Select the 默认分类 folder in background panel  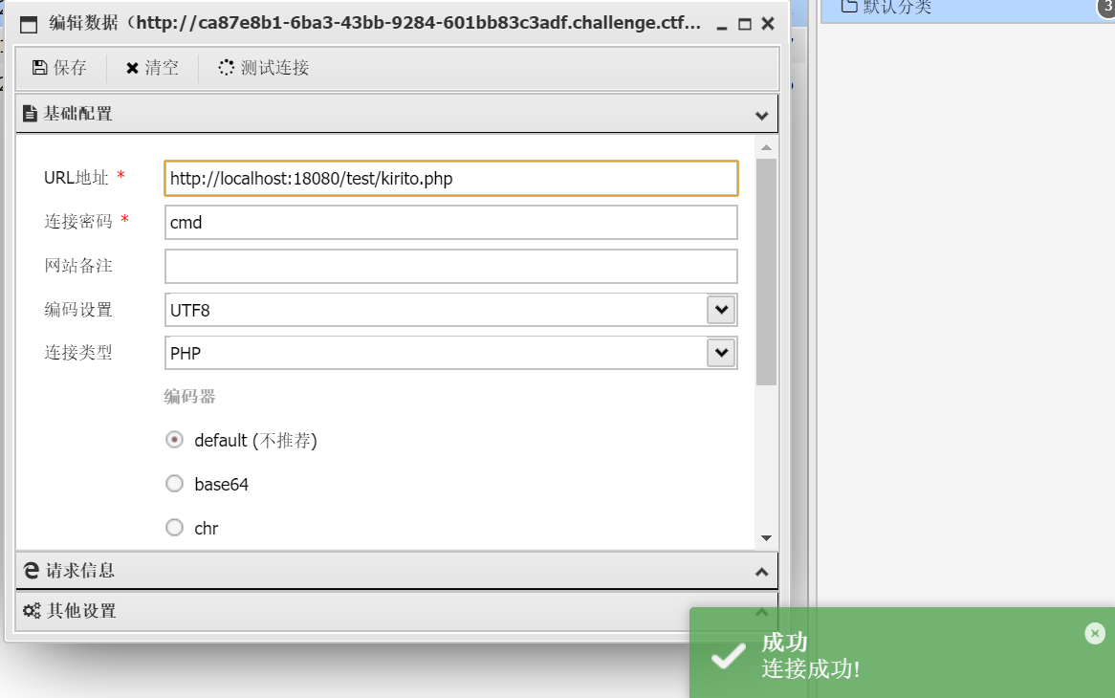968,9
